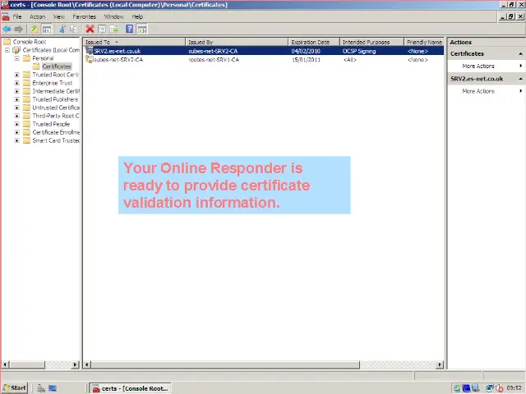Click the Up one level toolbar icon
Viewport: 526px width, 394px height.
[35, 29]
